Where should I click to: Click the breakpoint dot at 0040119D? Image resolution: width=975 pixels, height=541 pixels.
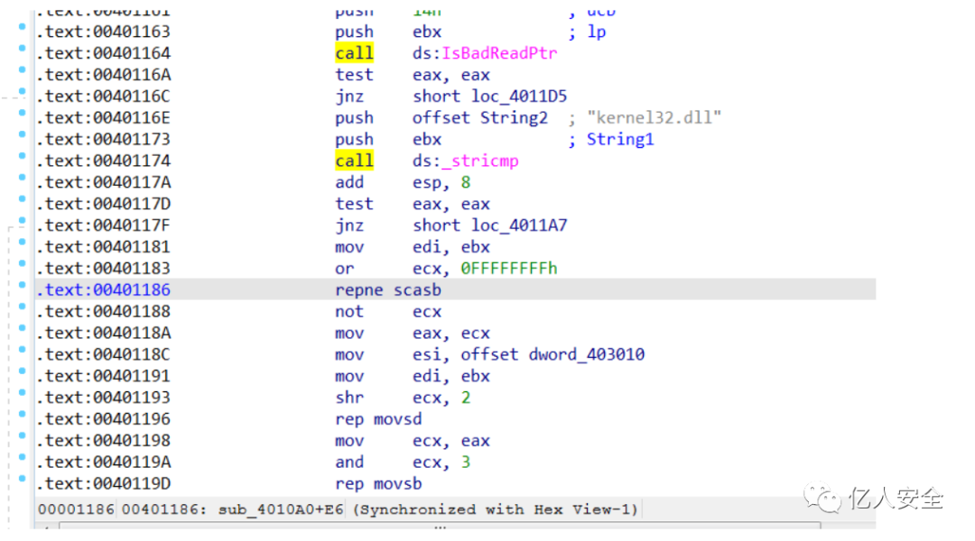click(x=23, y=479)
